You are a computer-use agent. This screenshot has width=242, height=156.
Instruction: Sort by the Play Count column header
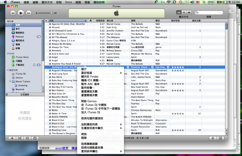click(x=194, y=21)
